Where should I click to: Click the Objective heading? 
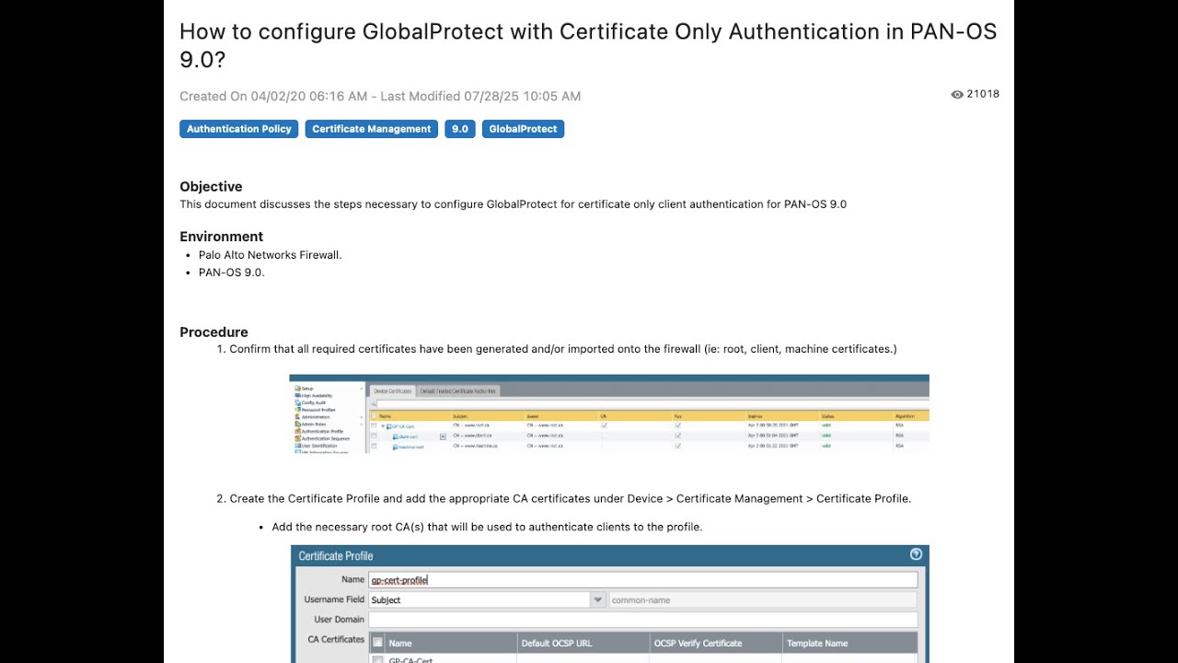[x=211, y=186]
